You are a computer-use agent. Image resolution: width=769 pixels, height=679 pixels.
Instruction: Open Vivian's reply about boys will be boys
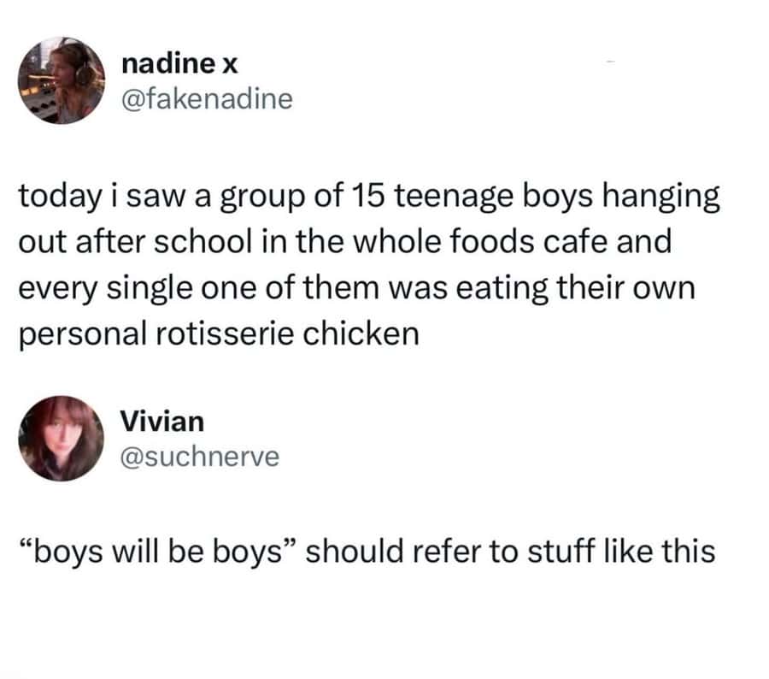pos(367,551)
